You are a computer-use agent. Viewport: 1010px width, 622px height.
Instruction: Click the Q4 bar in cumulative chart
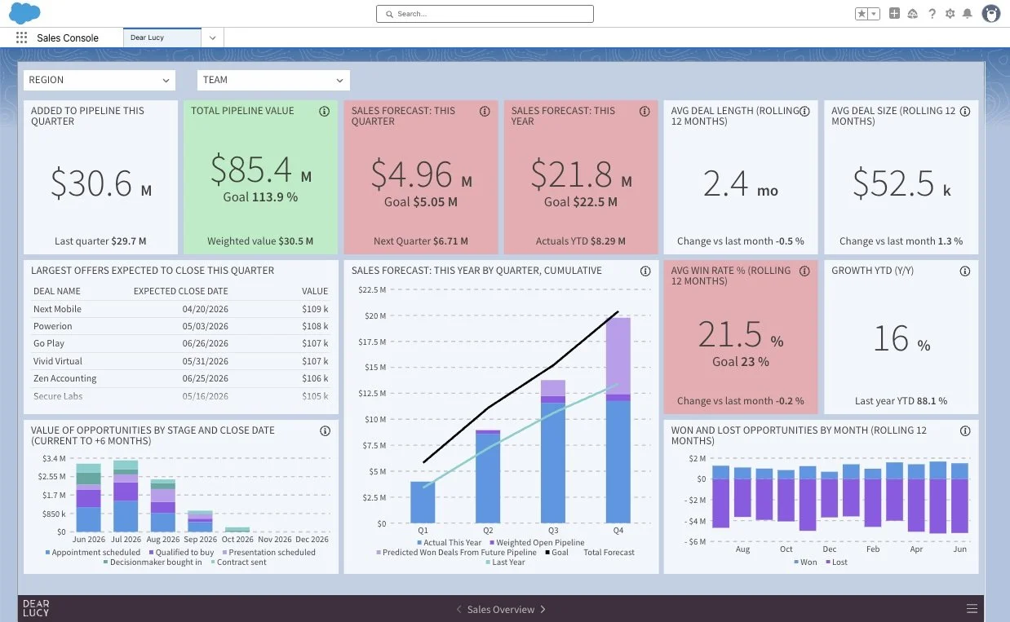click(618, 420)
